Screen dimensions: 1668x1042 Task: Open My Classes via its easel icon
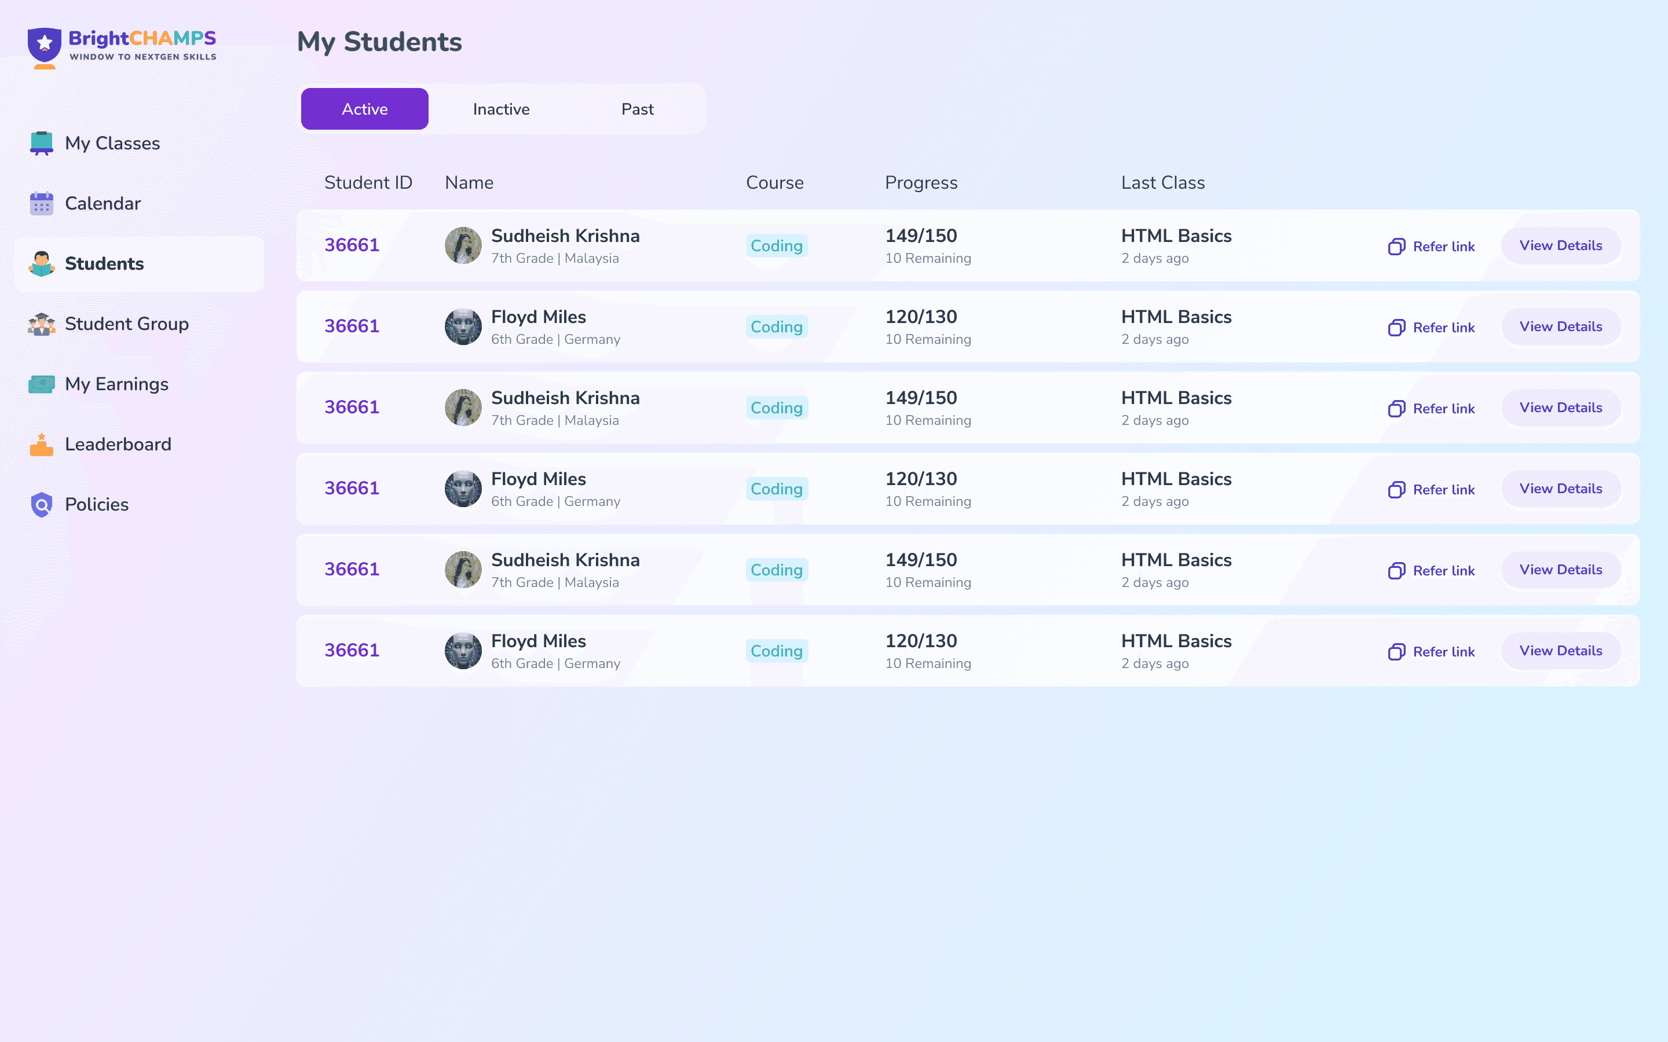41,144
